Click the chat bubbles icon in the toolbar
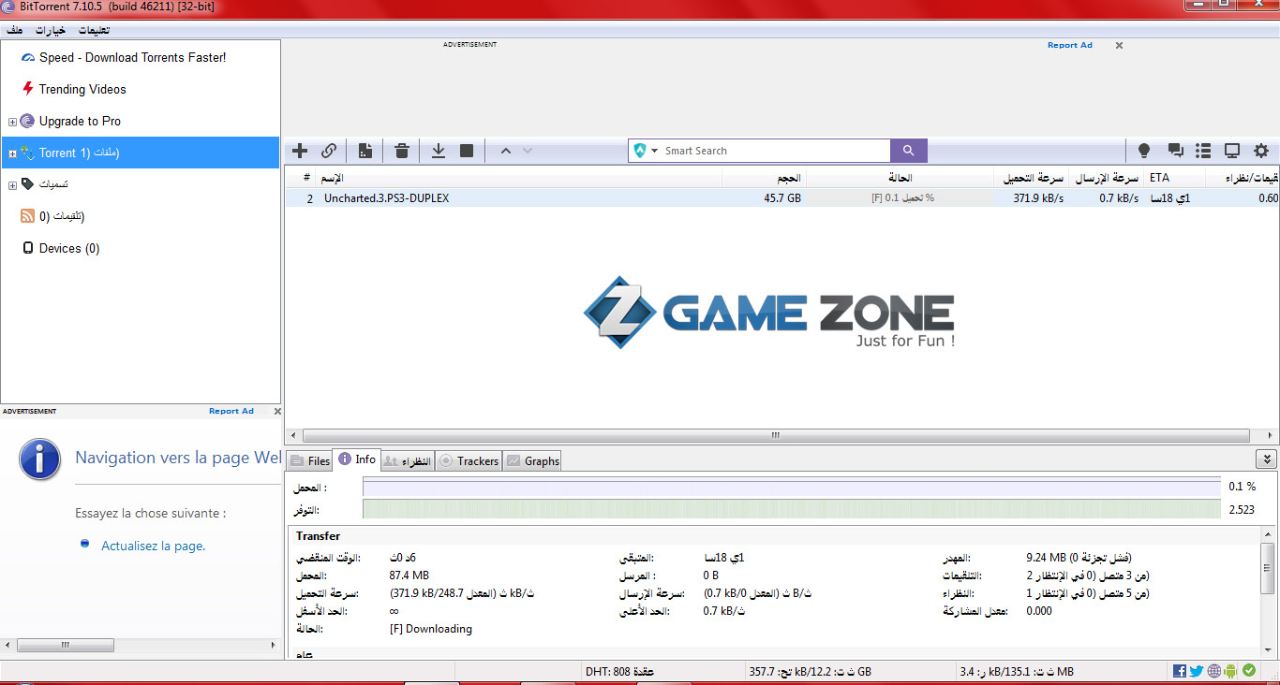The image size is (1280, 685). pos(1175,151)
